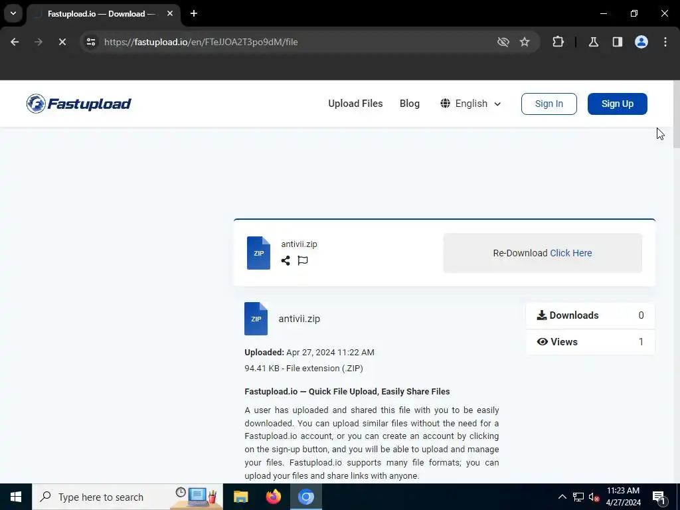This screenshot has width=680, height=510.
Task: Report file using the flag icon
Action: (x=303, y=260)
